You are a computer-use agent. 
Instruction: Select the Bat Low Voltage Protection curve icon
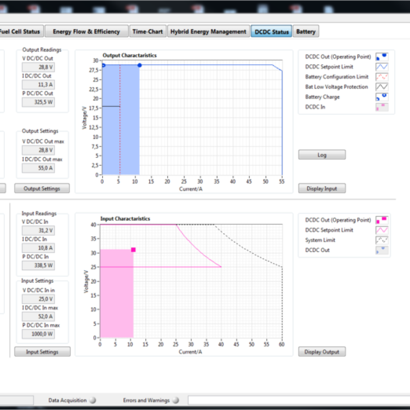click(382, 87)
